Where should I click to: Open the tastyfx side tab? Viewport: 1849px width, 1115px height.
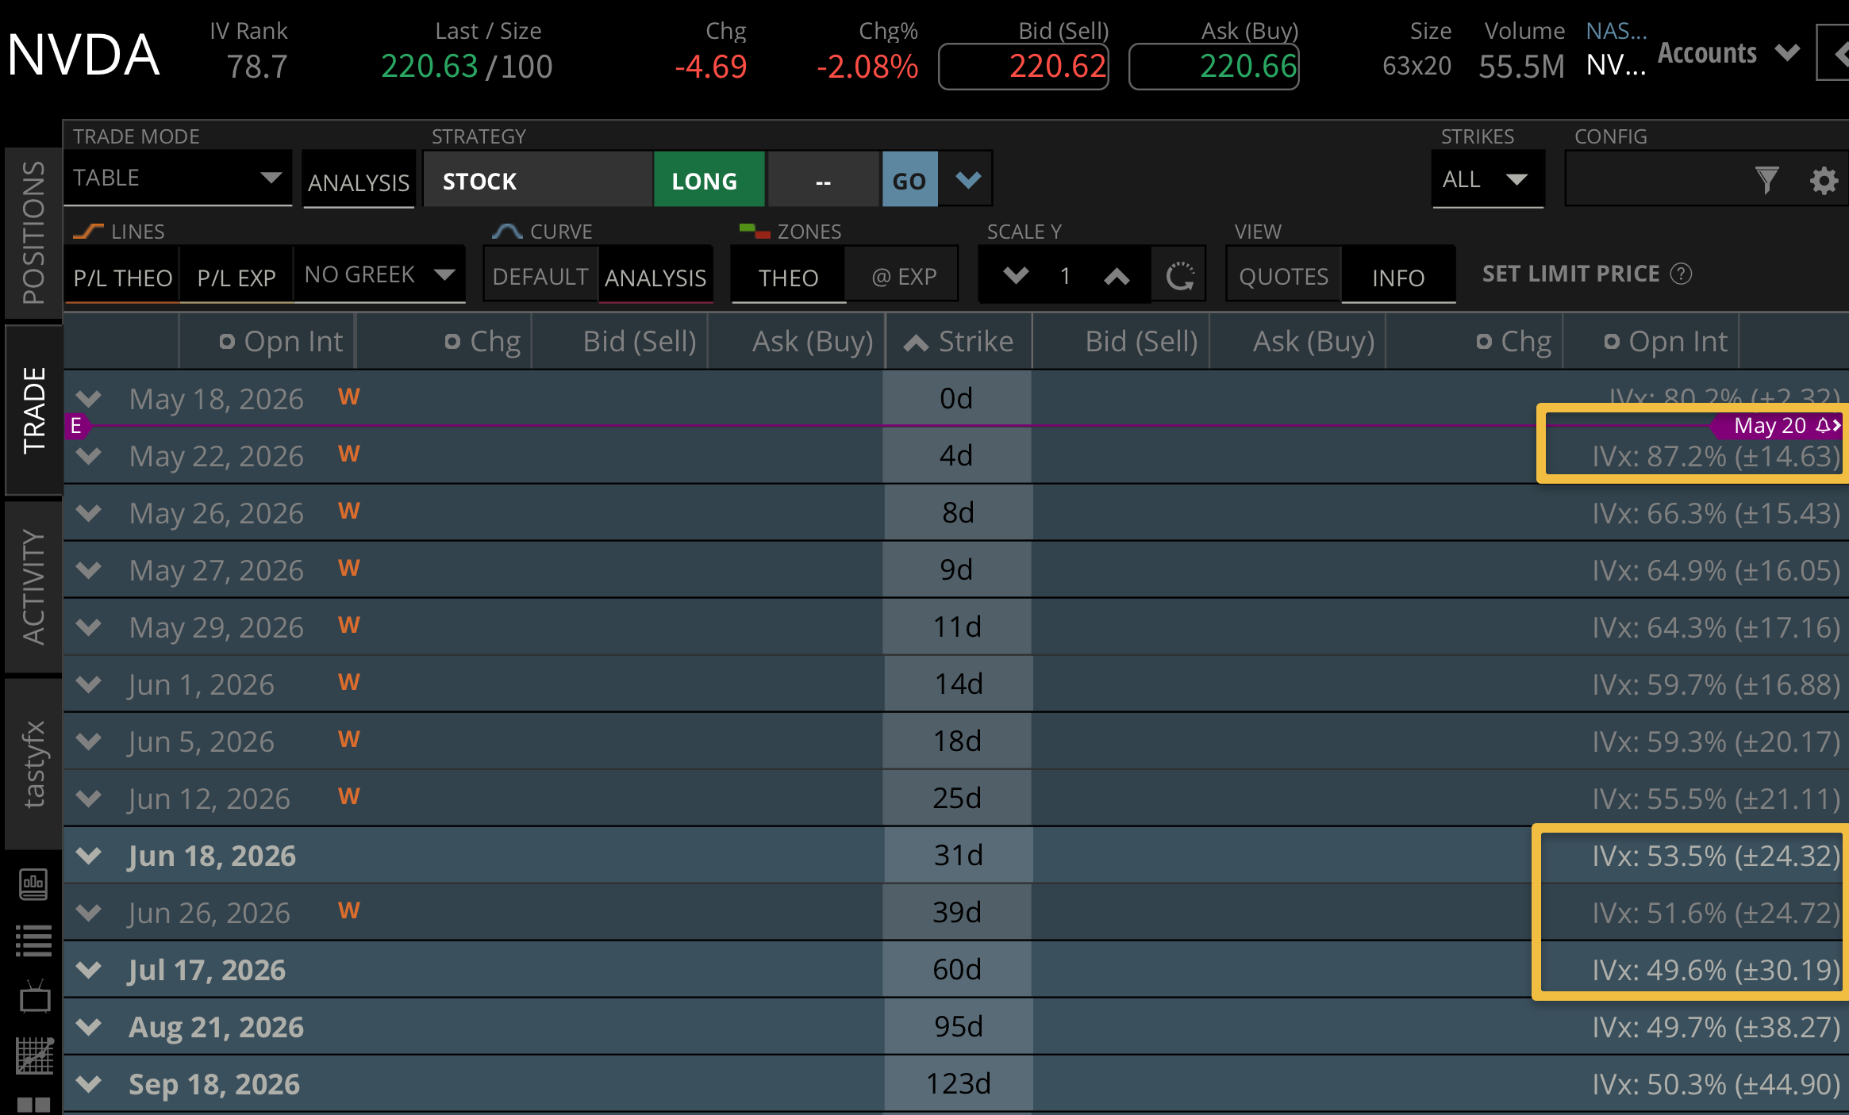point(33,764)
